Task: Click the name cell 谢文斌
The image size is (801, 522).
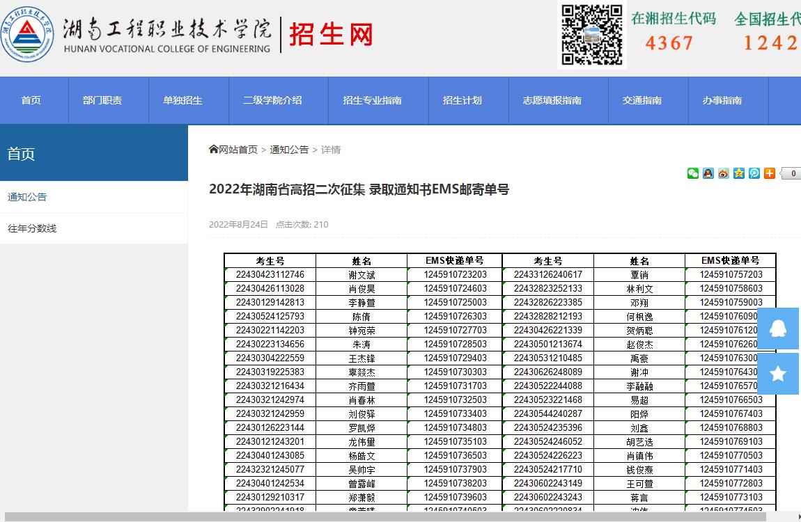Action: tap(361, 275)
